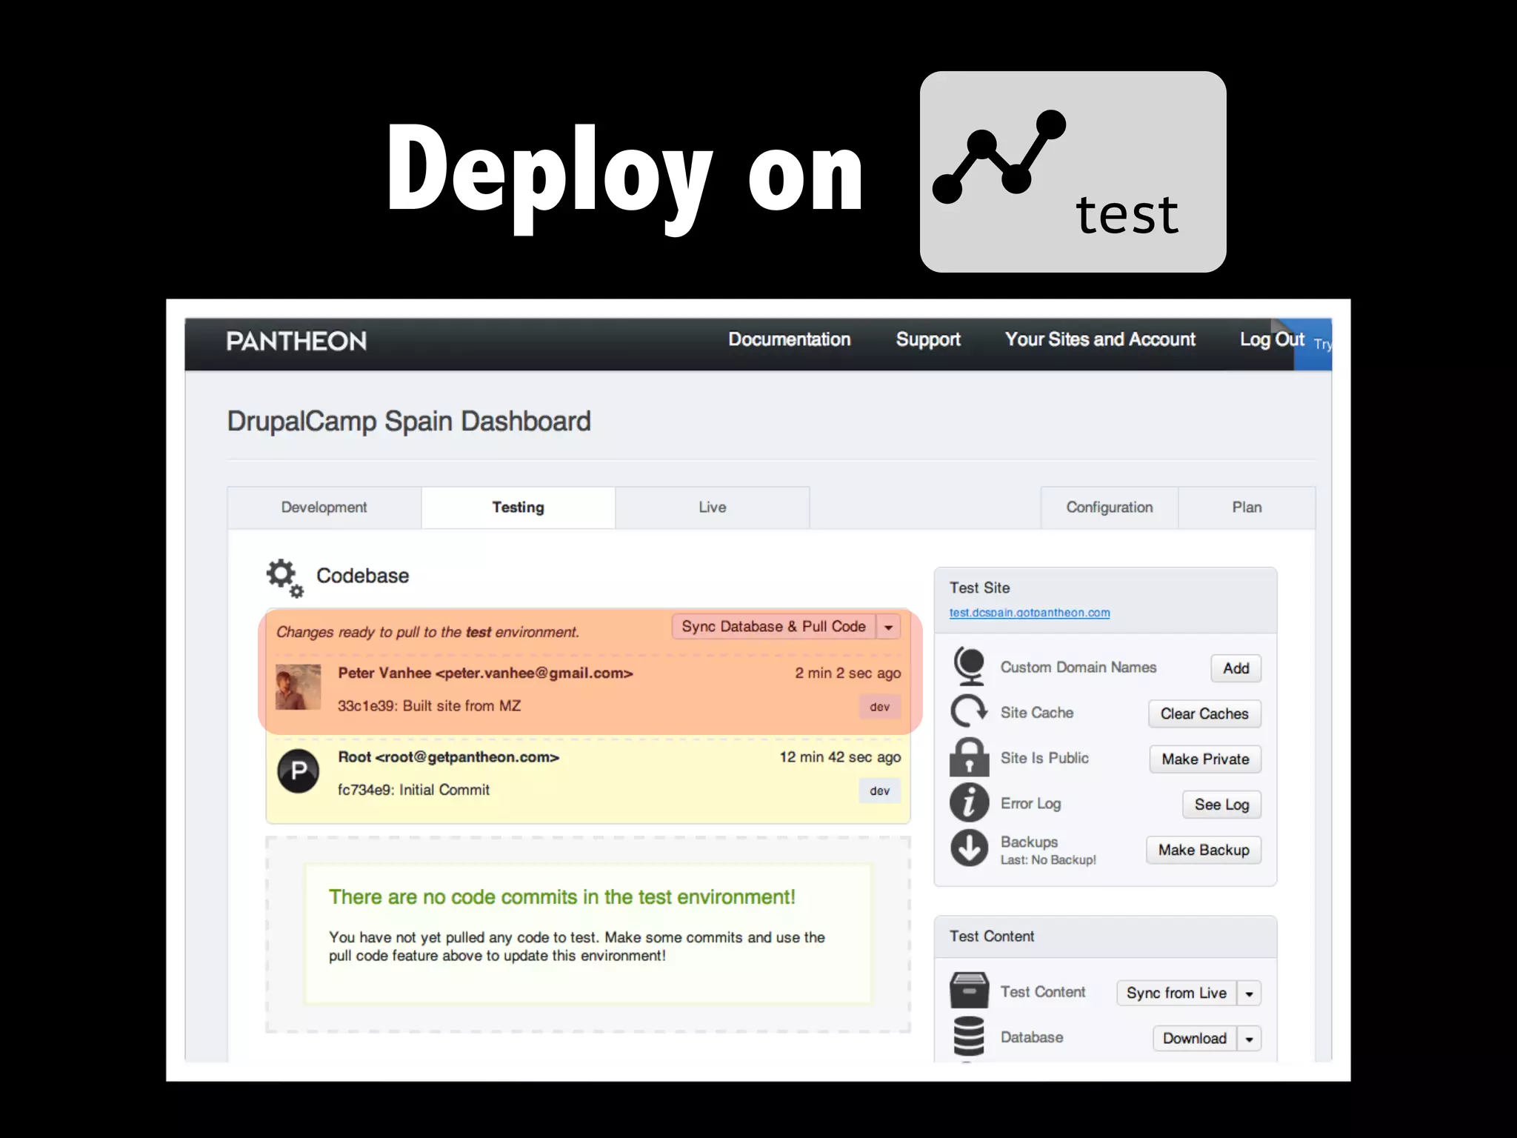Viewport: 1517px width, 1138px height.
Task: Click the Site Cache refresh arrow icon
Action: (x=969, y=712)
